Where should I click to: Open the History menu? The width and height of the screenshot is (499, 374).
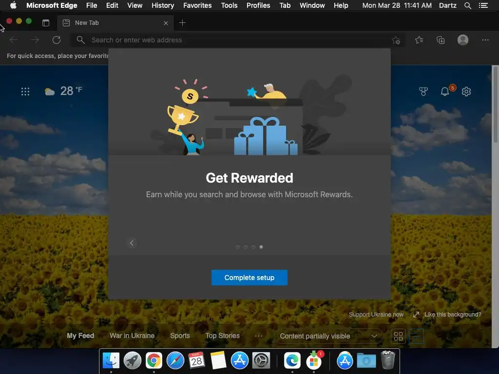tap(163, 5)
